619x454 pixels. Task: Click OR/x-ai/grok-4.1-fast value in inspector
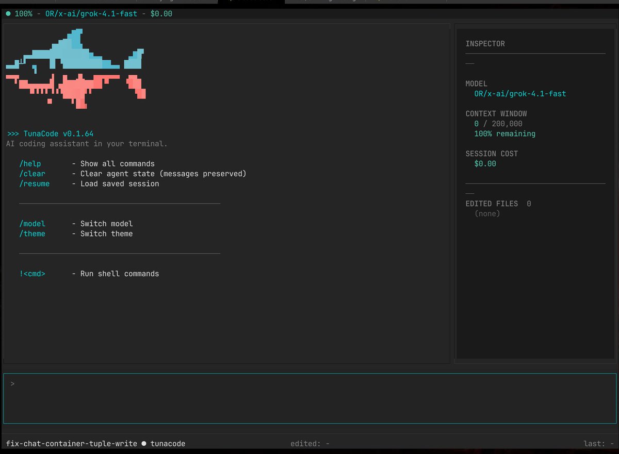(520, 94)
